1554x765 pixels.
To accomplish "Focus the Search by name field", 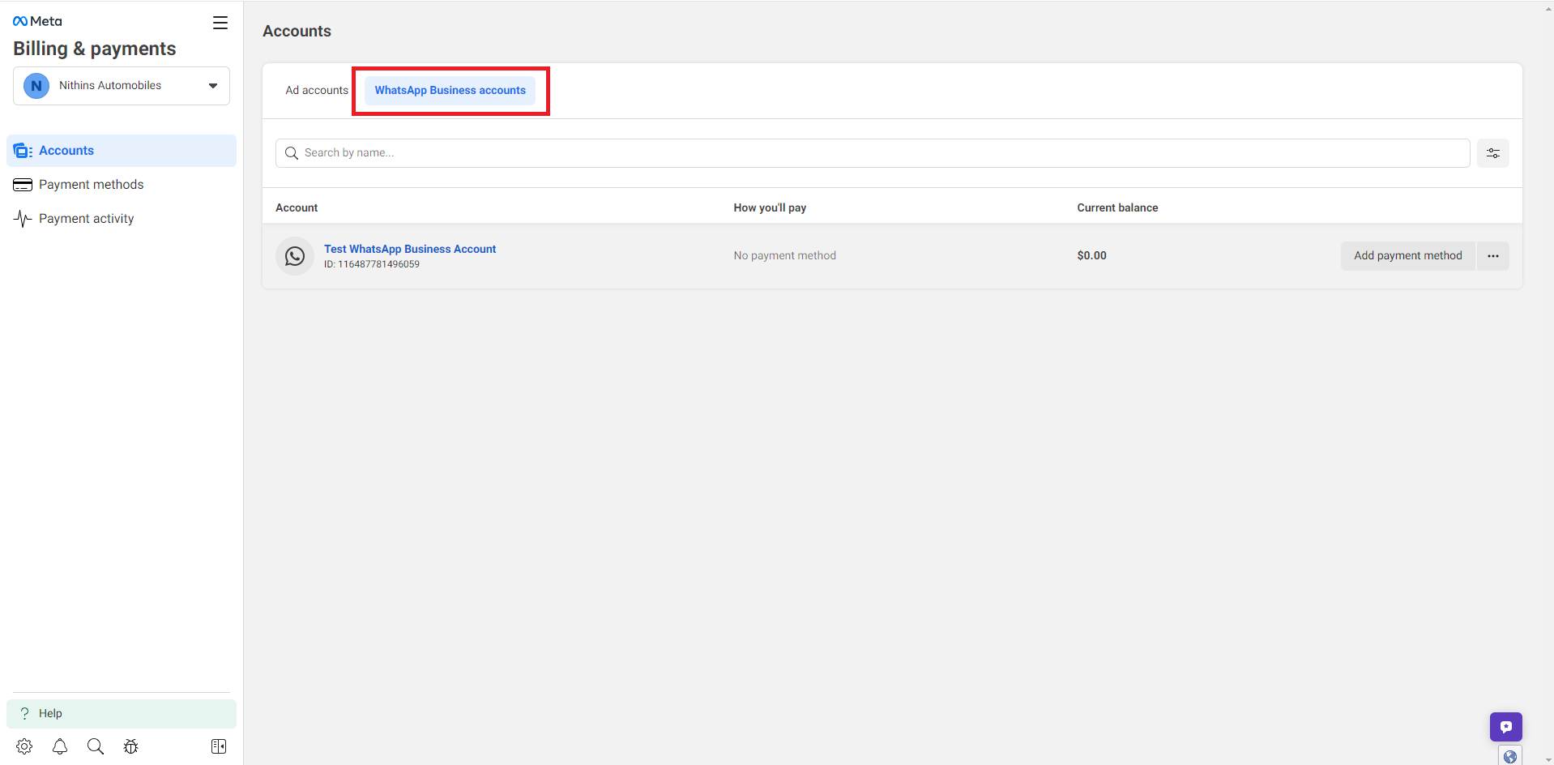I will click(873, 153).
